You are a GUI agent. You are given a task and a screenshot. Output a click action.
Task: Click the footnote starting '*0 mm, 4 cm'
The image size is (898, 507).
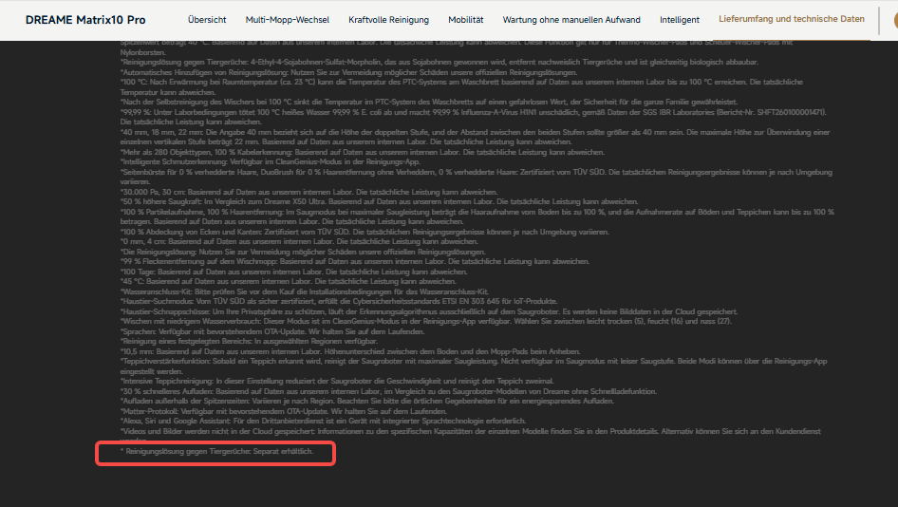pyautogui.click(x=299, y=242)
